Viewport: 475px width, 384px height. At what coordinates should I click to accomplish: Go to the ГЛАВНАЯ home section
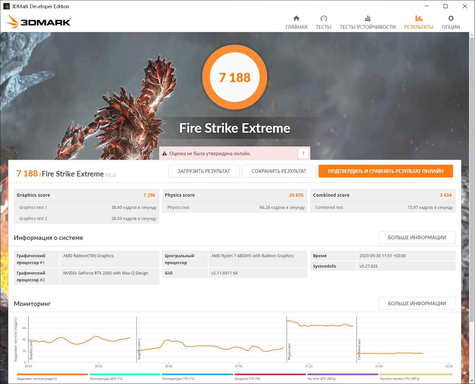[296, 23]
